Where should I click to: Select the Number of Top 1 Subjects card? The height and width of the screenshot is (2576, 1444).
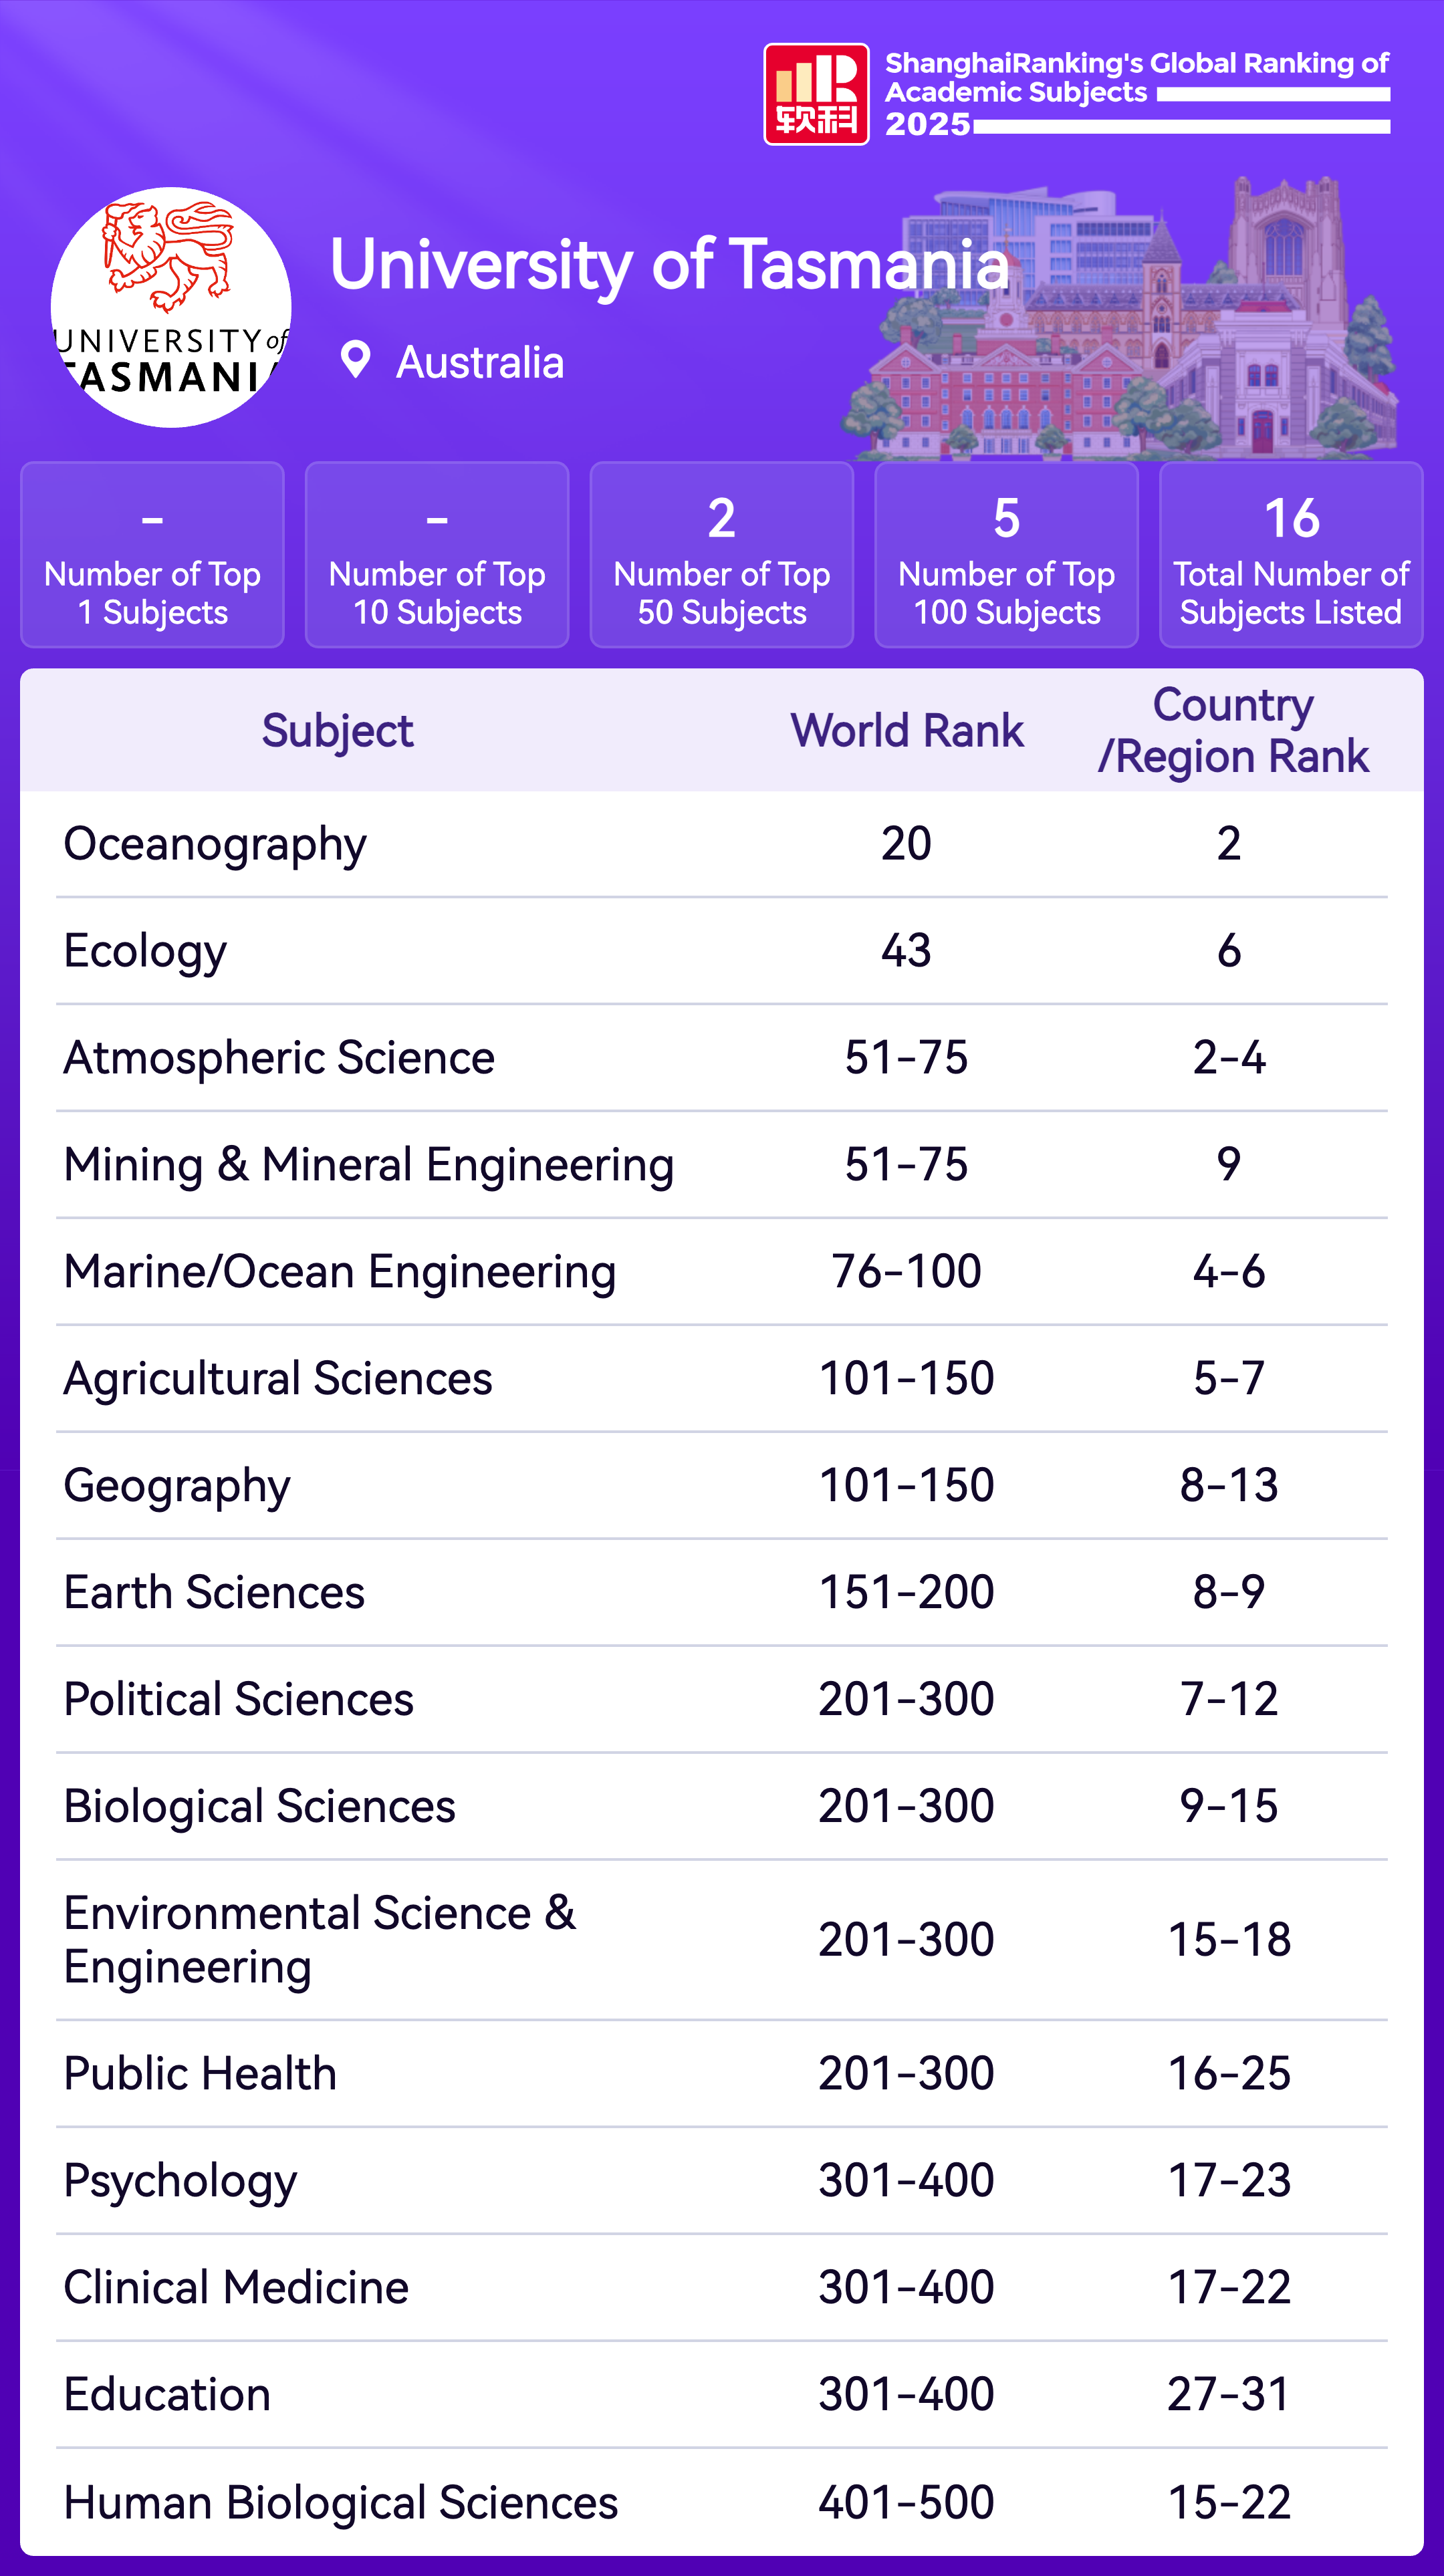tap(152, 555)
